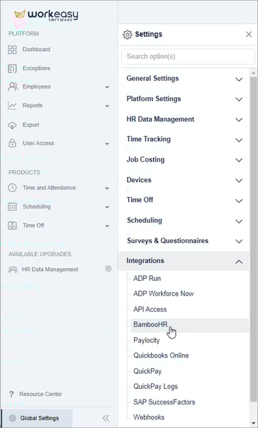Expand the Reports dropdown arrow in sidebar
Screen dimensions: 258x428
[107, 106]
